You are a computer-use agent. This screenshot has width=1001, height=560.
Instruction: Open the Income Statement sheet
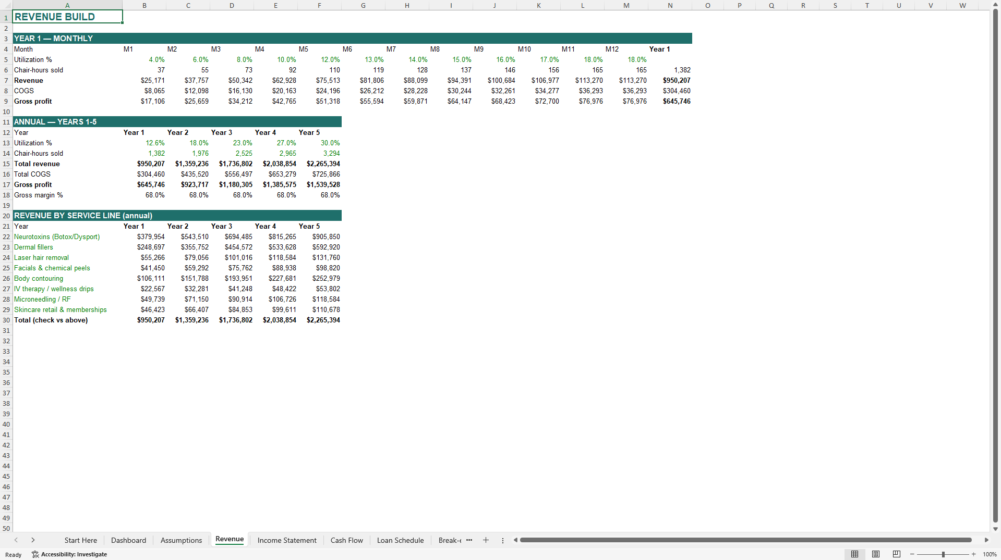(287, 540)
